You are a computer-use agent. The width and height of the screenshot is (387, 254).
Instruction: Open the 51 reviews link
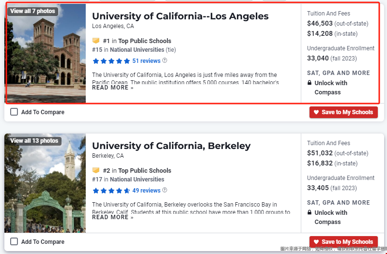146,61
